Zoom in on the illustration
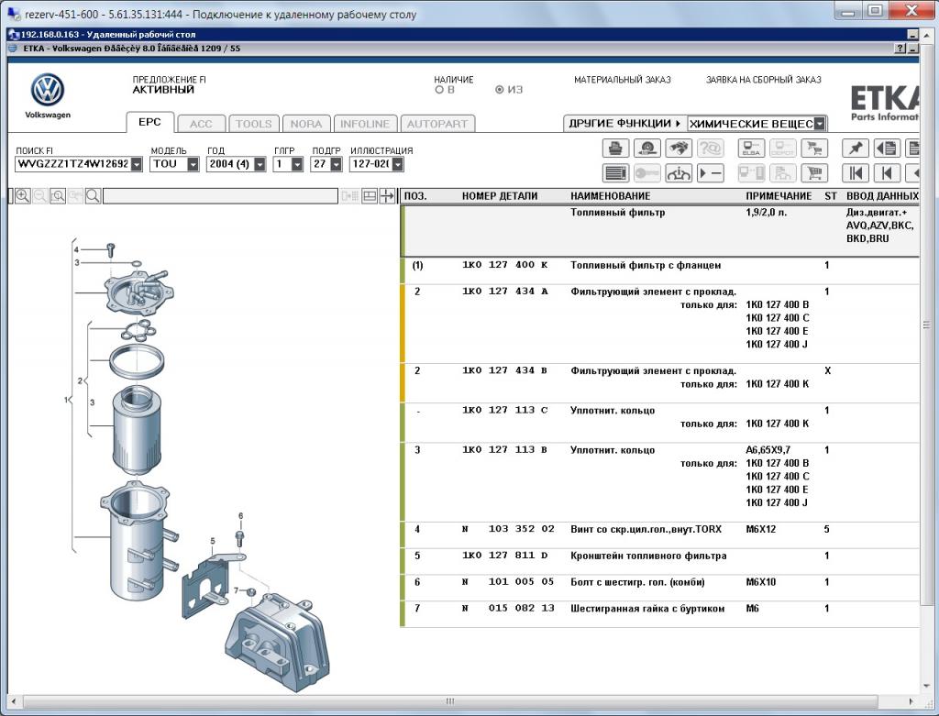The width and height of the screenshot is (939, 716). 23,196
